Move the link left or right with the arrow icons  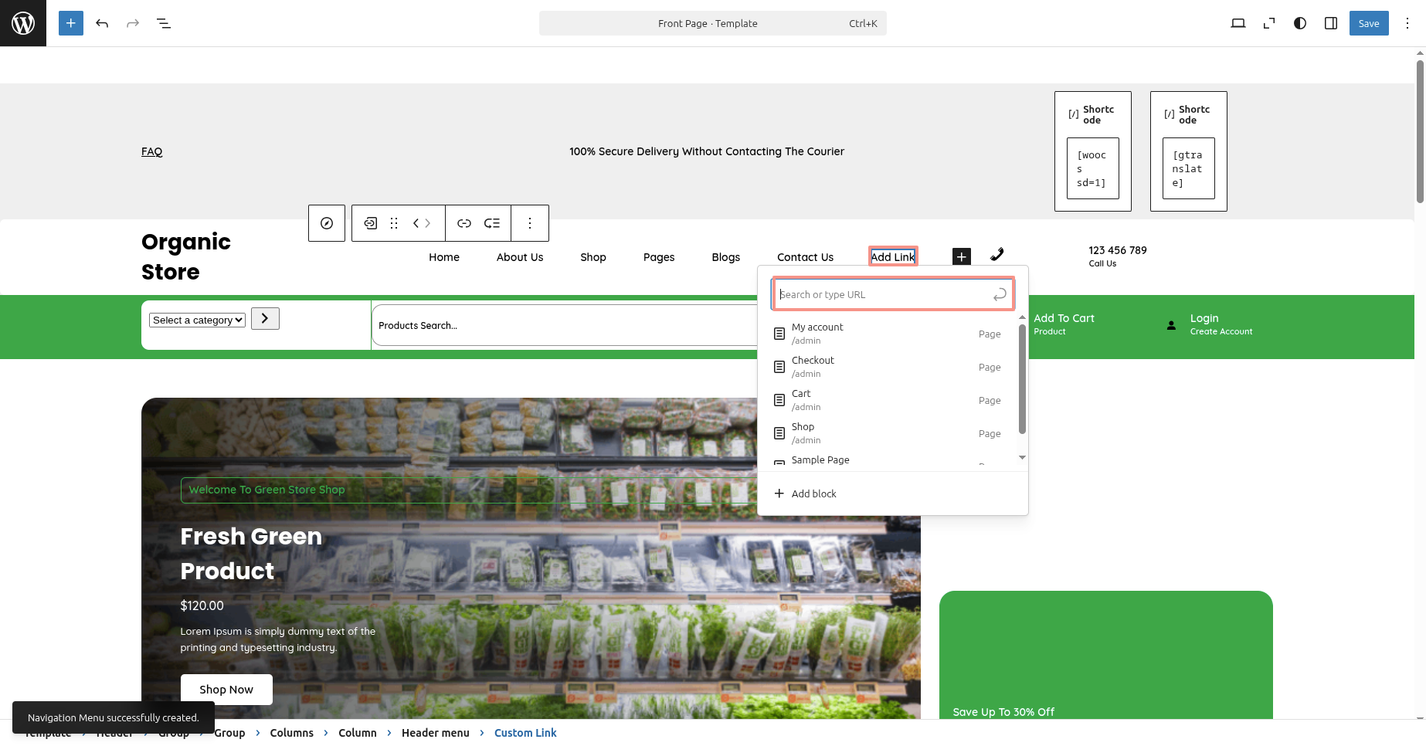tap(422, 223)
